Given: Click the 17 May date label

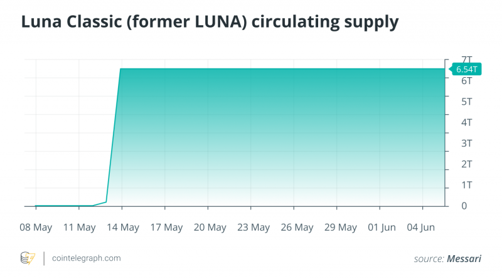Looking at the screenshot, I should tap(165, 227).
